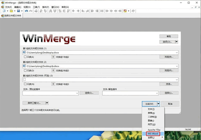Switch to the 选择文件或文件夹 tab
201x140 pixels.
point(11,16)
